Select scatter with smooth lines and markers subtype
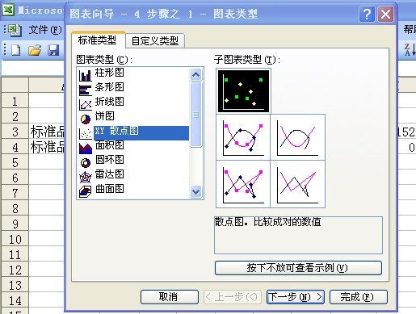This screenshot has height=314, width=416. click(x=243, y=137)
